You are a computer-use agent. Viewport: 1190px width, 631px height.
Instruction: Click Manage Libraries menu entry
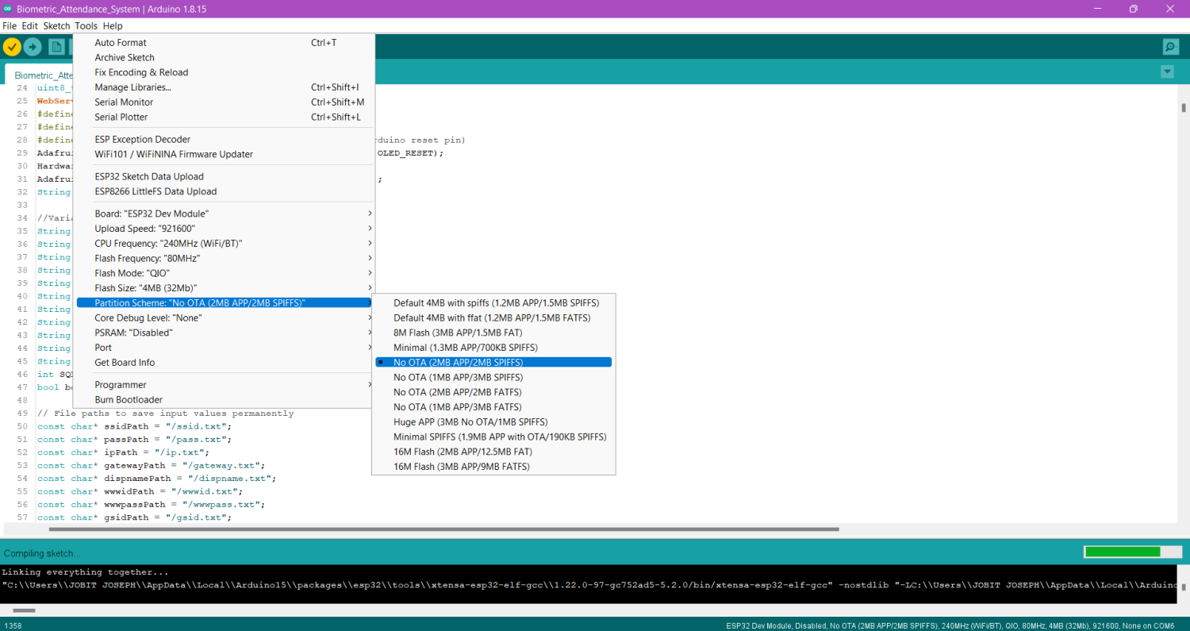click(x=132, y=87)
